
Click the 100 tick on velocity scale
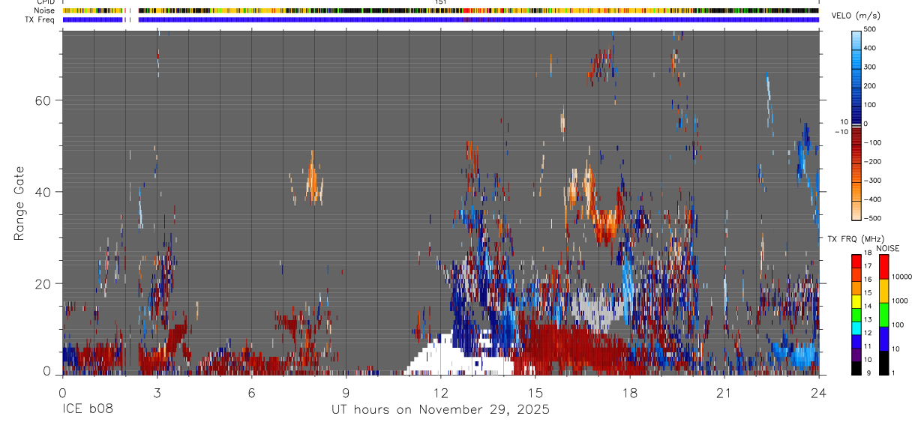[871, 104]
